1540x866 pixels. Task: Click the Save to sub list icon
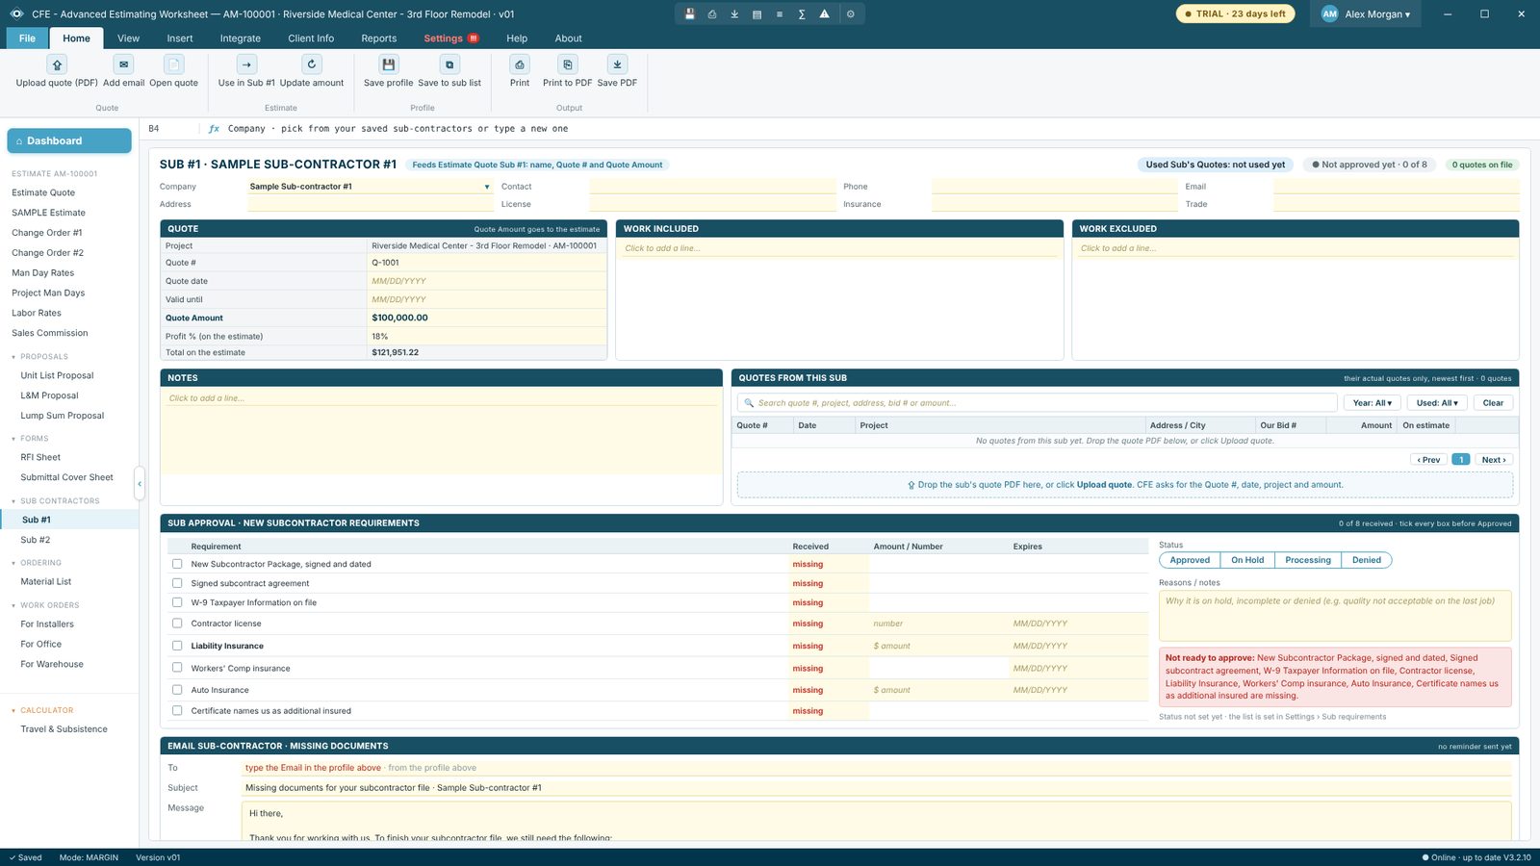tap(449, 64)
